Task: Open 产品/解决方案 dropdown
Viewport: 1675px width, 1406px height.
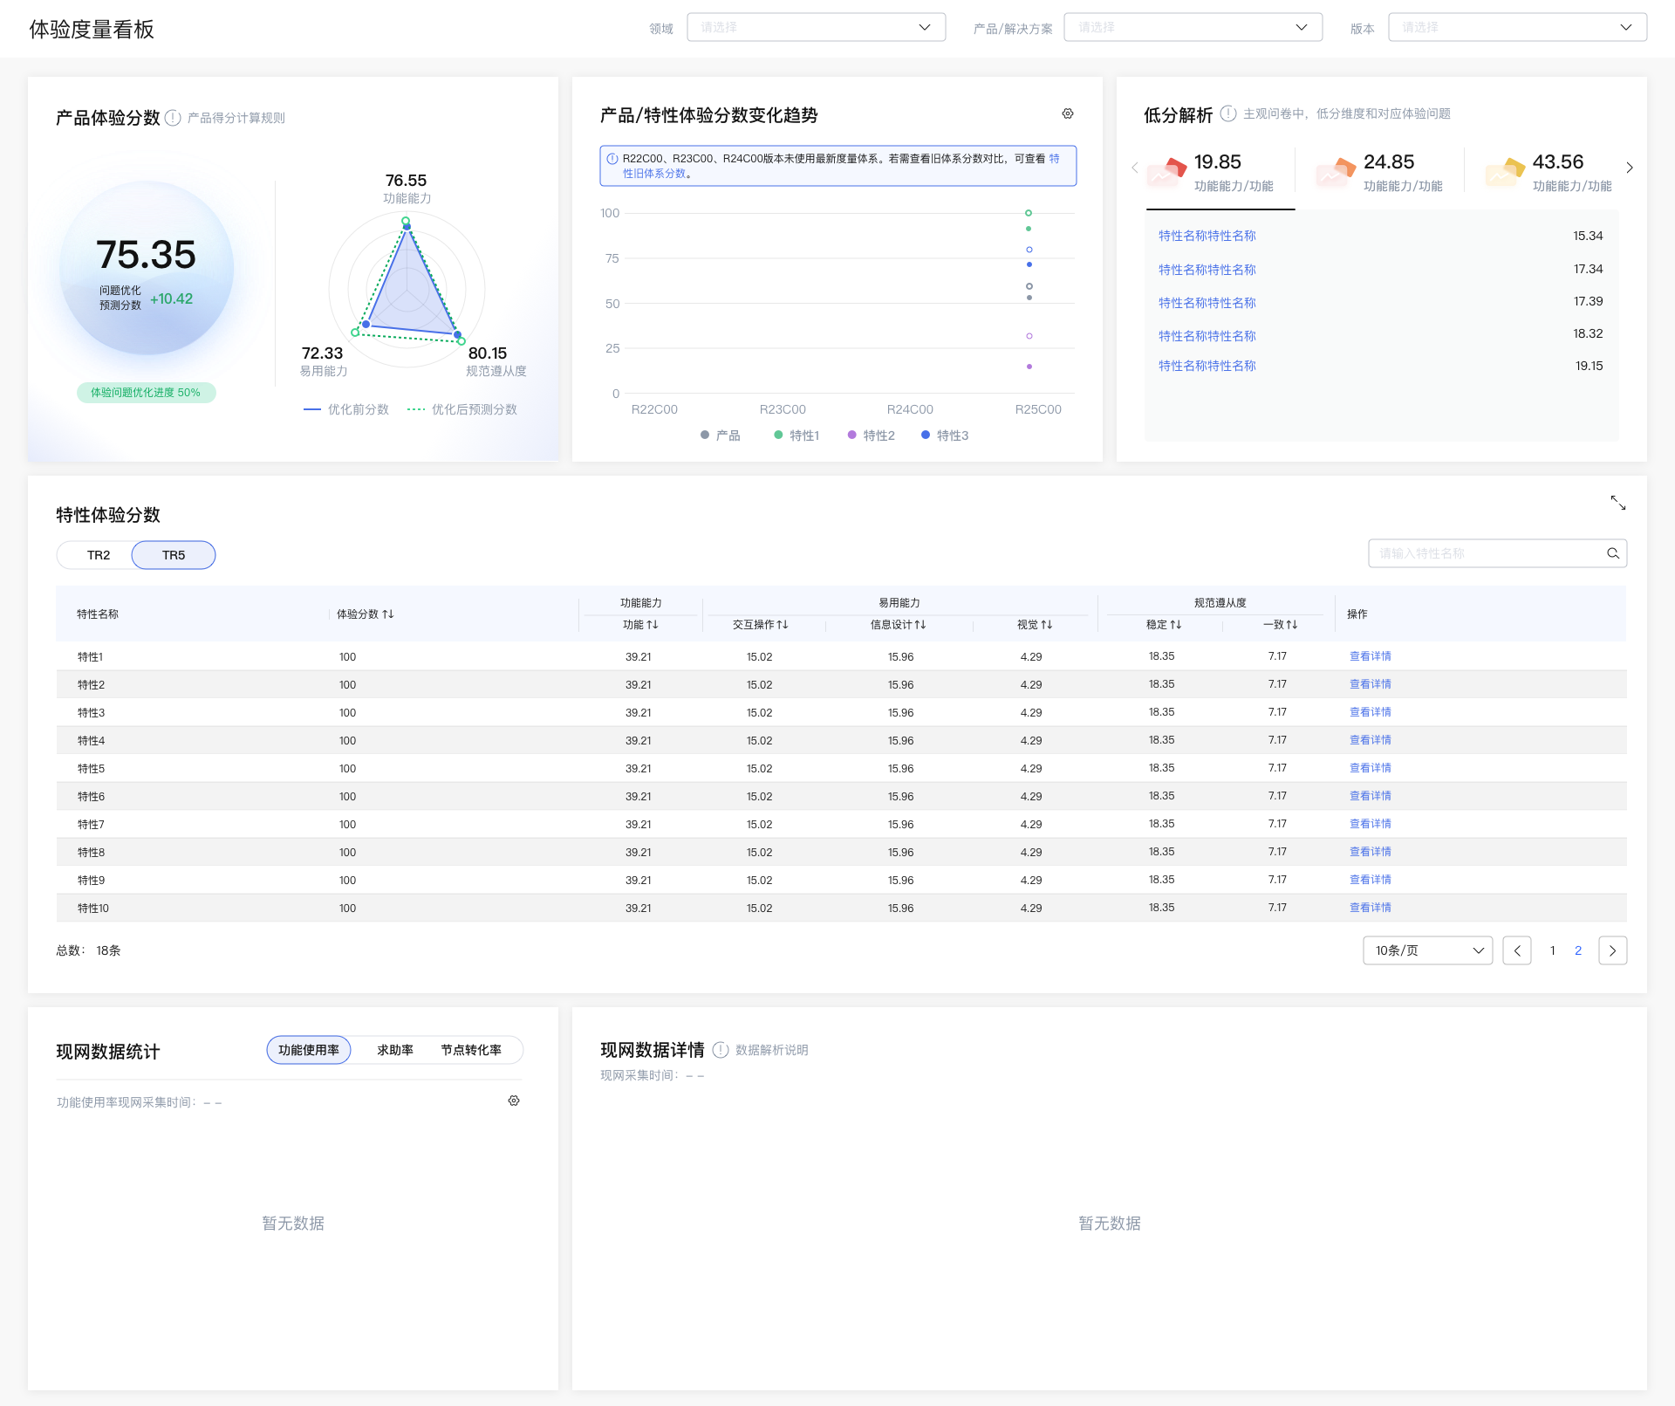Action: (1193, 27)
